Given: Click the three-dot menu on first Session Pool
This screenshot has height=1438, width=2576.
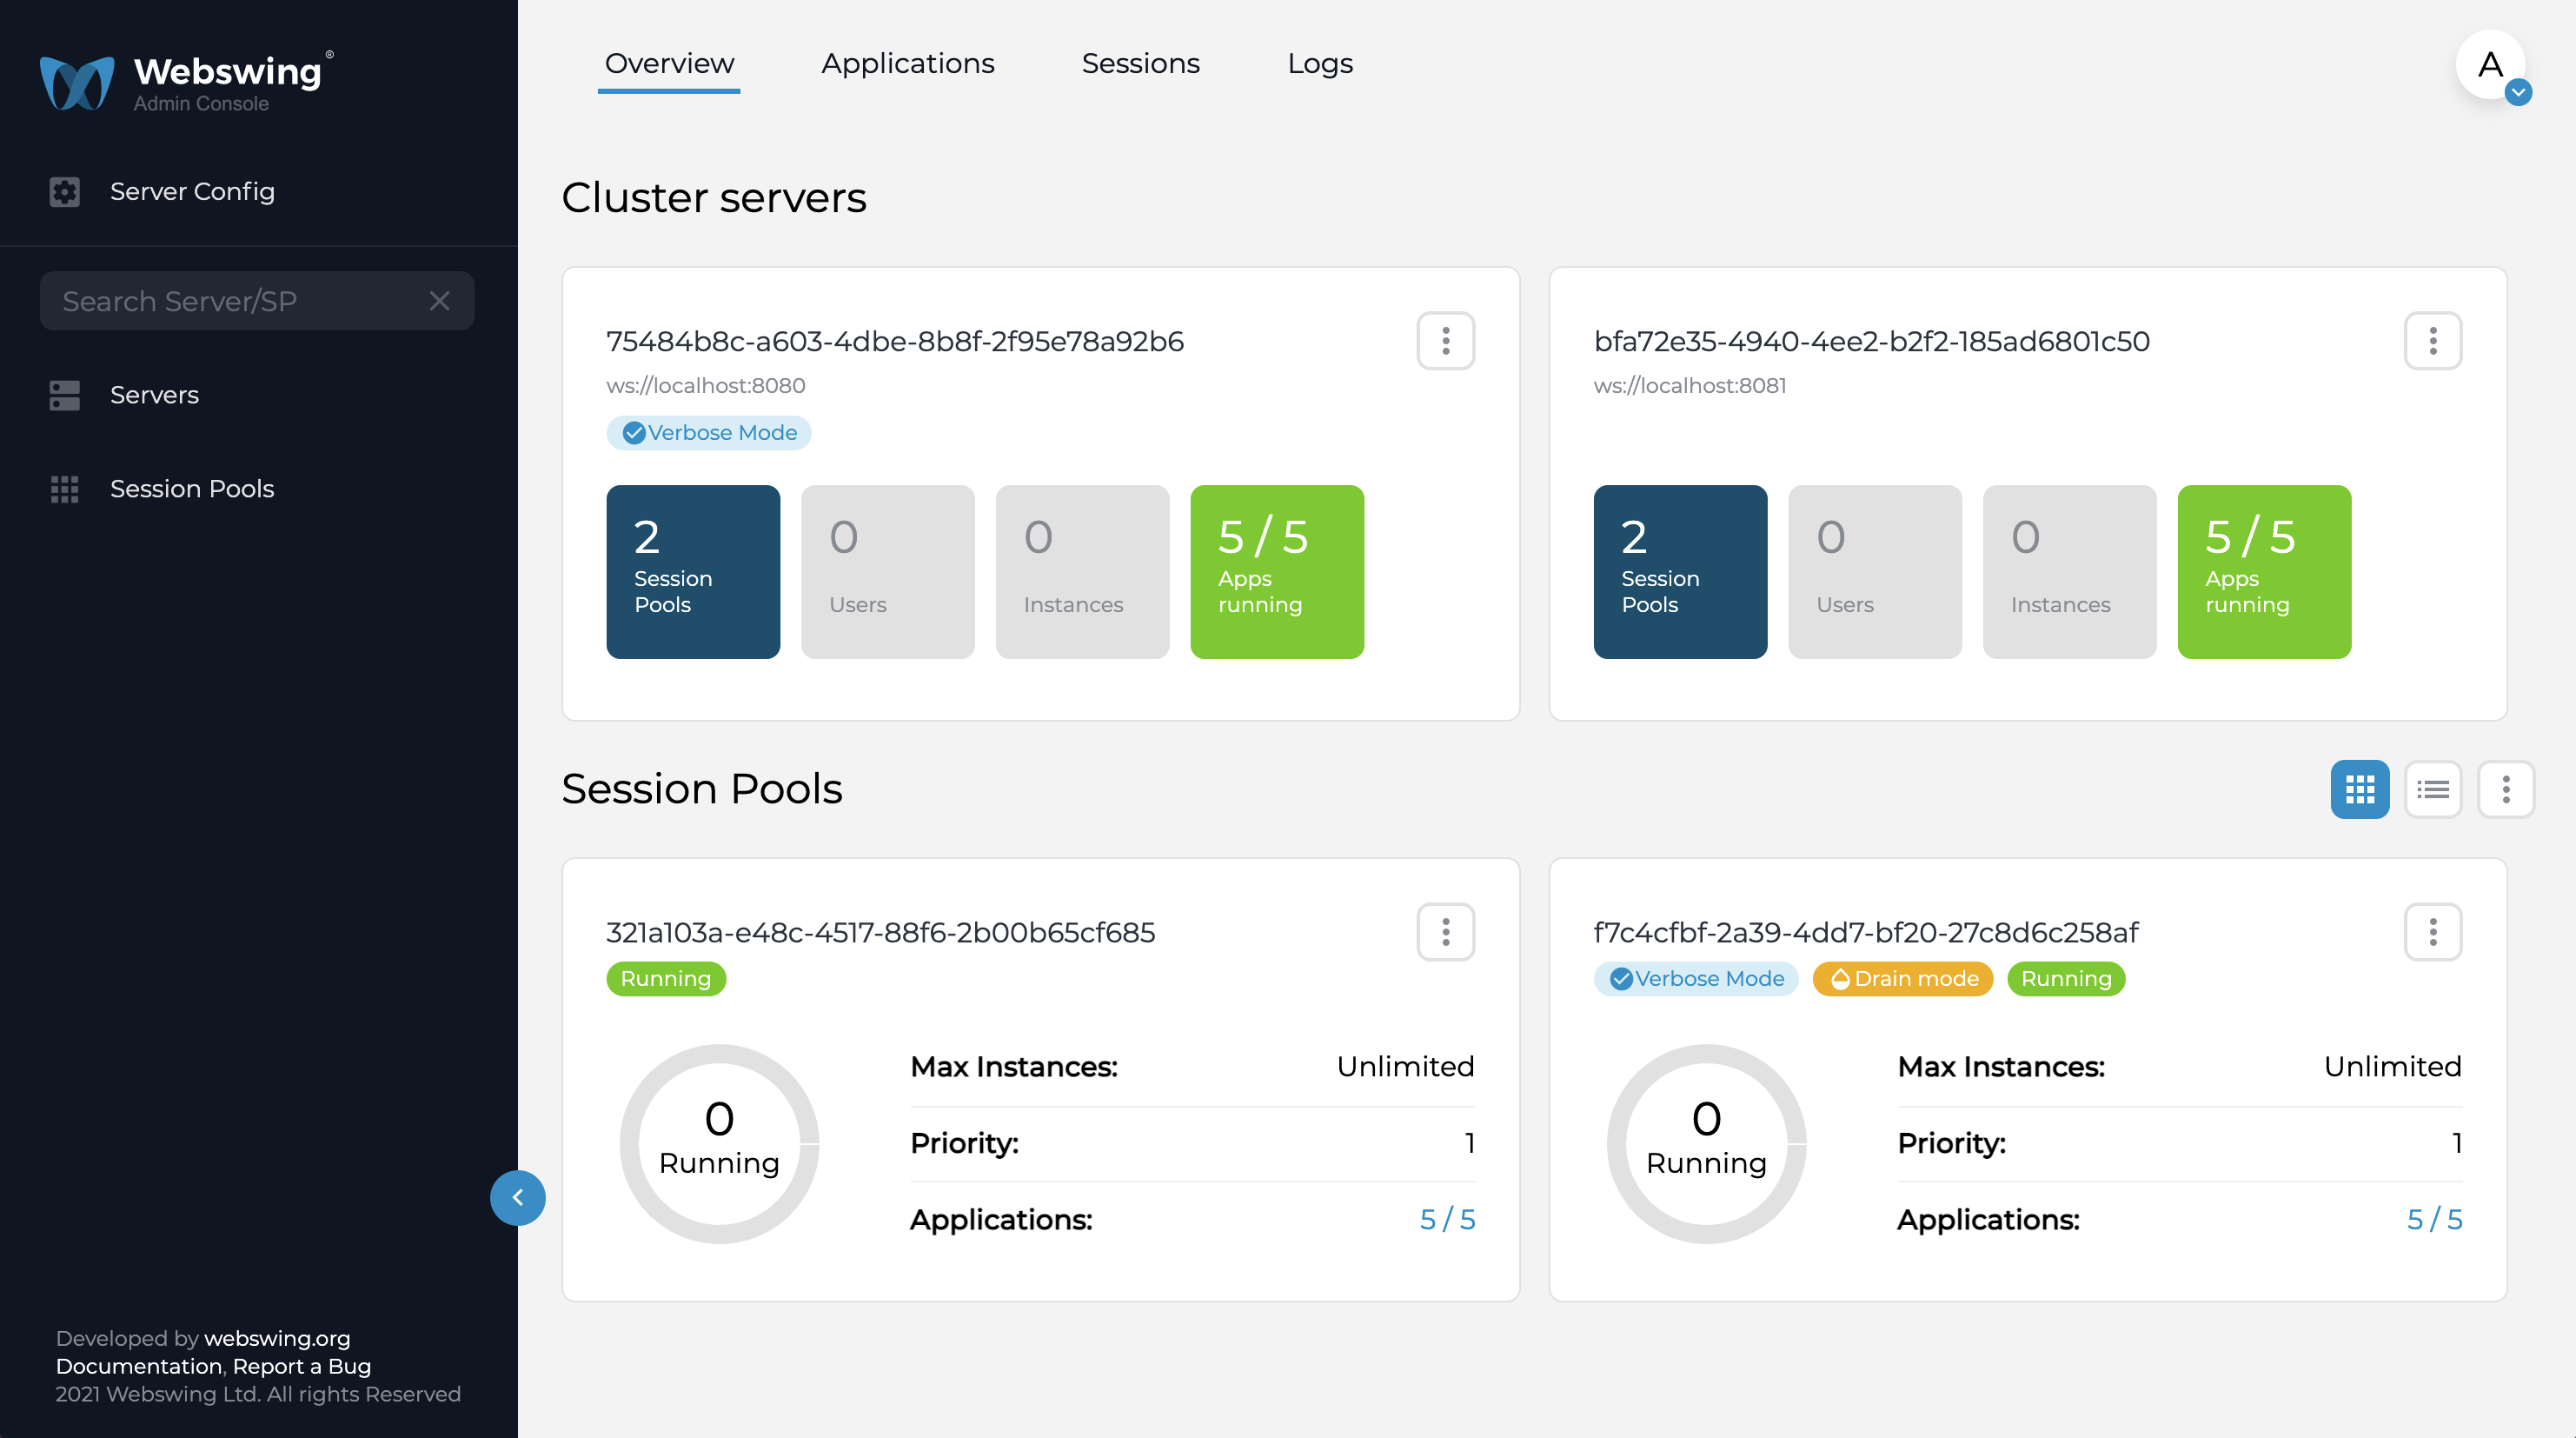Looking at the screenshot, I should (1445, 931).
